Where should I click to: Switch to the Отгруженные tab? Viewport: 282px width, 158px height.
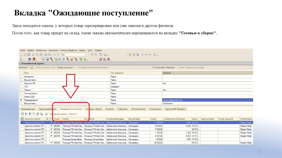[155, 109]
